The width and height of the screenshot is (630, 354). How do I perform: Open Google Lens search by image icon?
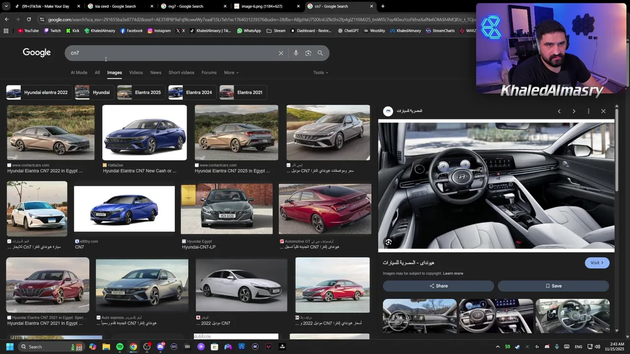click(308, 53)
